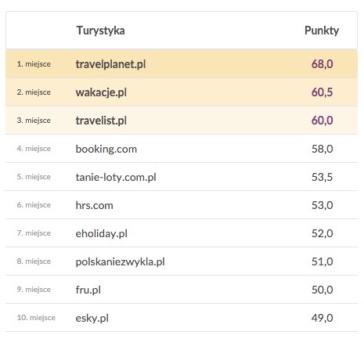Click eholiday.pl site name
Viewport: 364px width, 346px height.
[x=102, y=233]
